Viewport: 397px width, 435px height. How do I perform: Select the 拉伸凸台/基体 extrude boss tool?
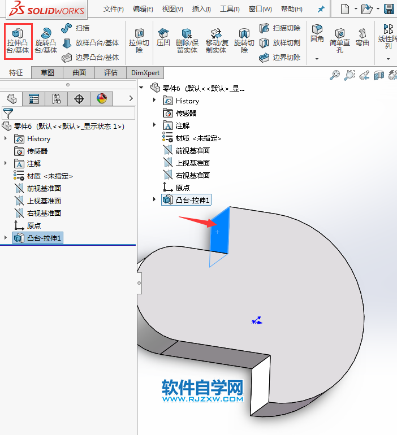pos(18,41)
